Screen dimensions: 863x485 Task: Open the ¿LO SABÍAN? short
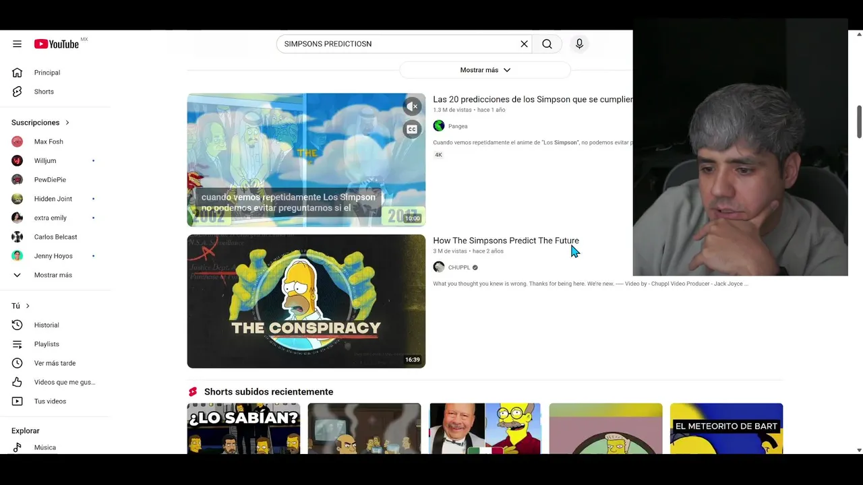pos(243,428)
